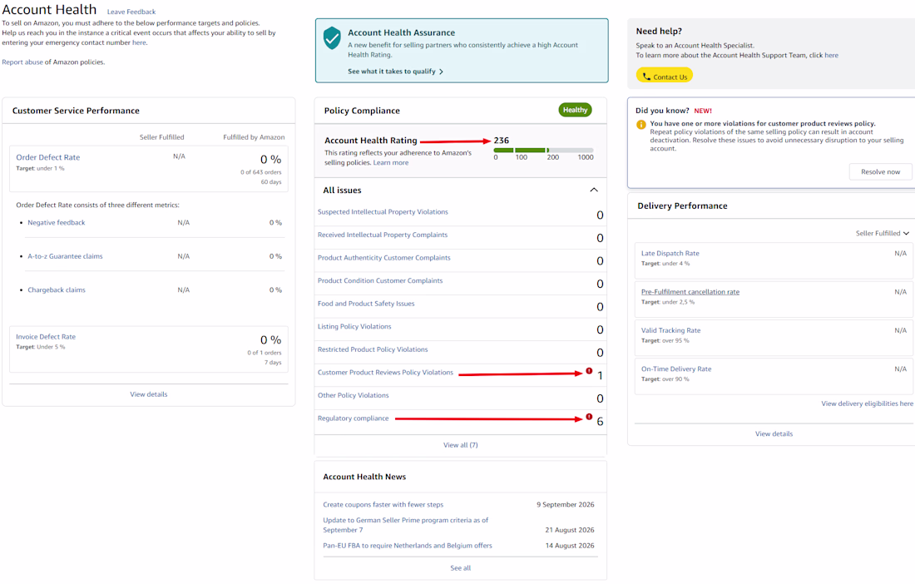Open Update to German Seller Prime program news
This screenshot has width=915, height=584.
[x=406, y=525]
